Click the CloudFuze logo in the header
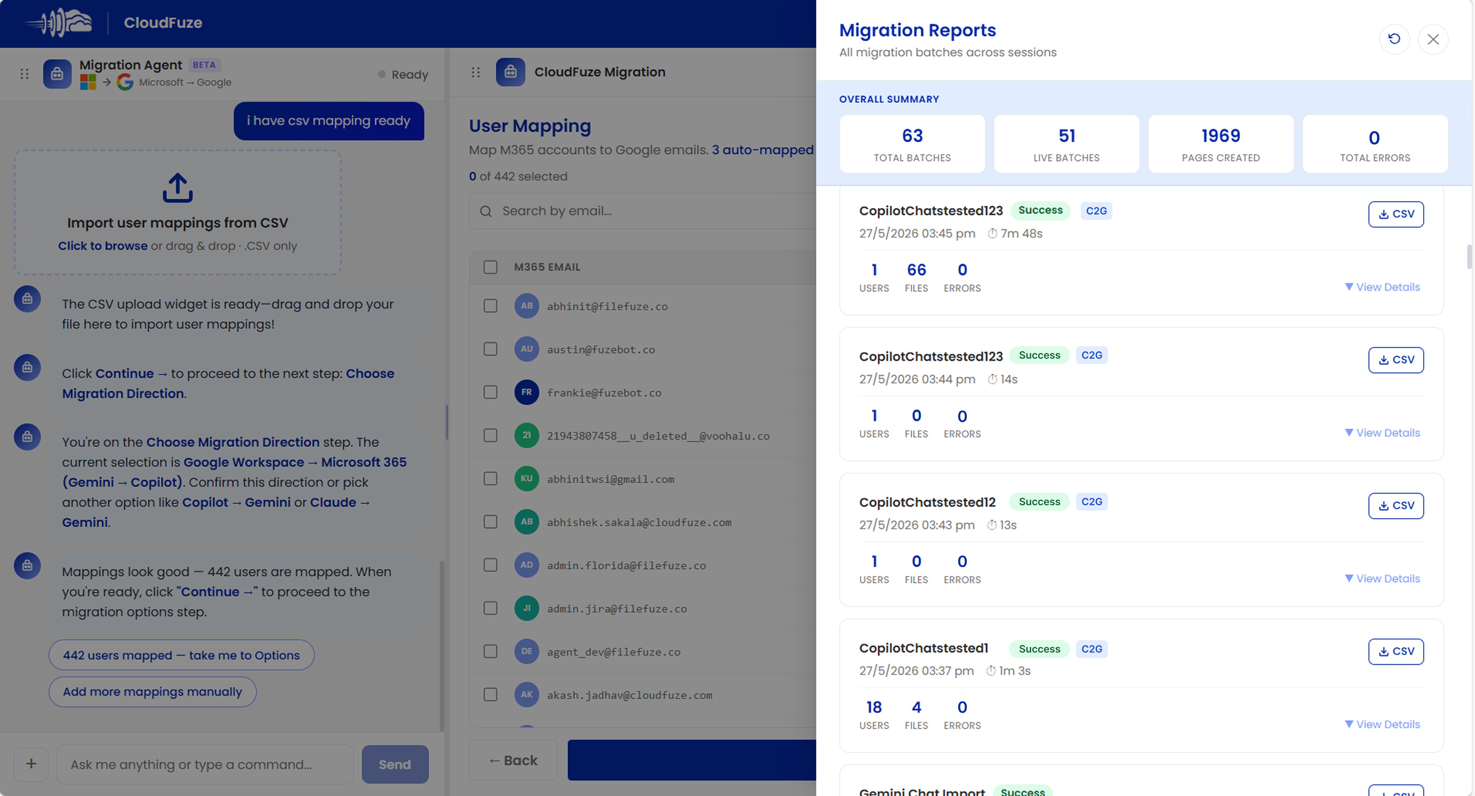Viewport: 1475px width, 796px height. (x=58, y=23)
